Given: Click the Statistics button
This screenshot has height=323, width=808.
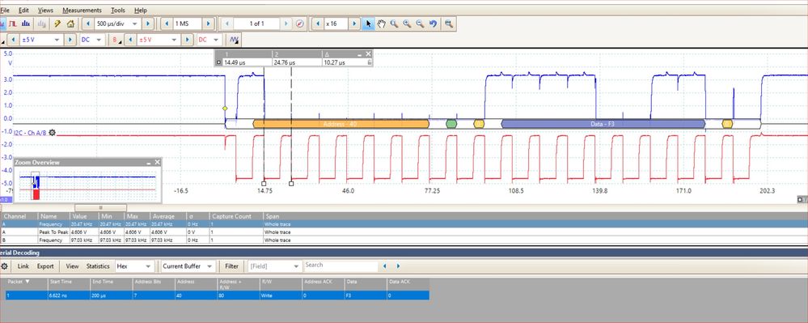Looking at the screenshot, I should (x=98, y=266).
